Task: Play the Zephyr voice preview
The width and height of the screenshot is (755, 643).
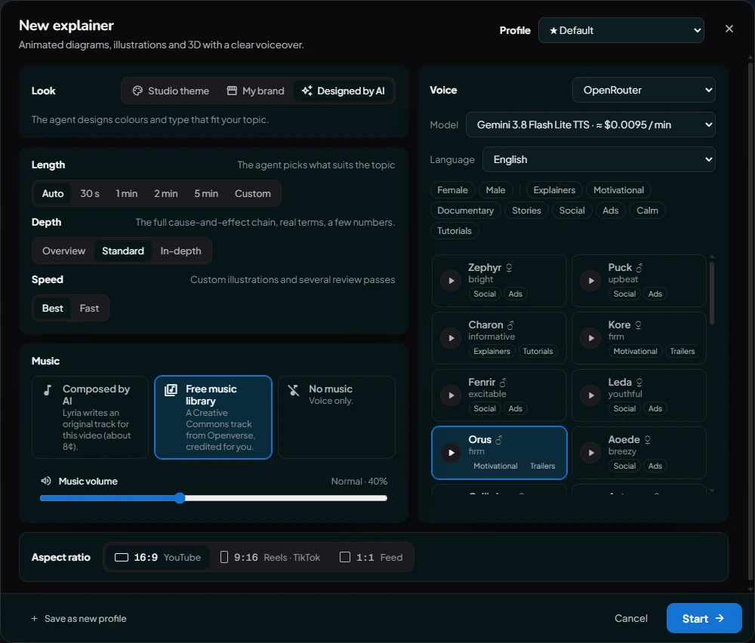Action: [x=451, y=281]
